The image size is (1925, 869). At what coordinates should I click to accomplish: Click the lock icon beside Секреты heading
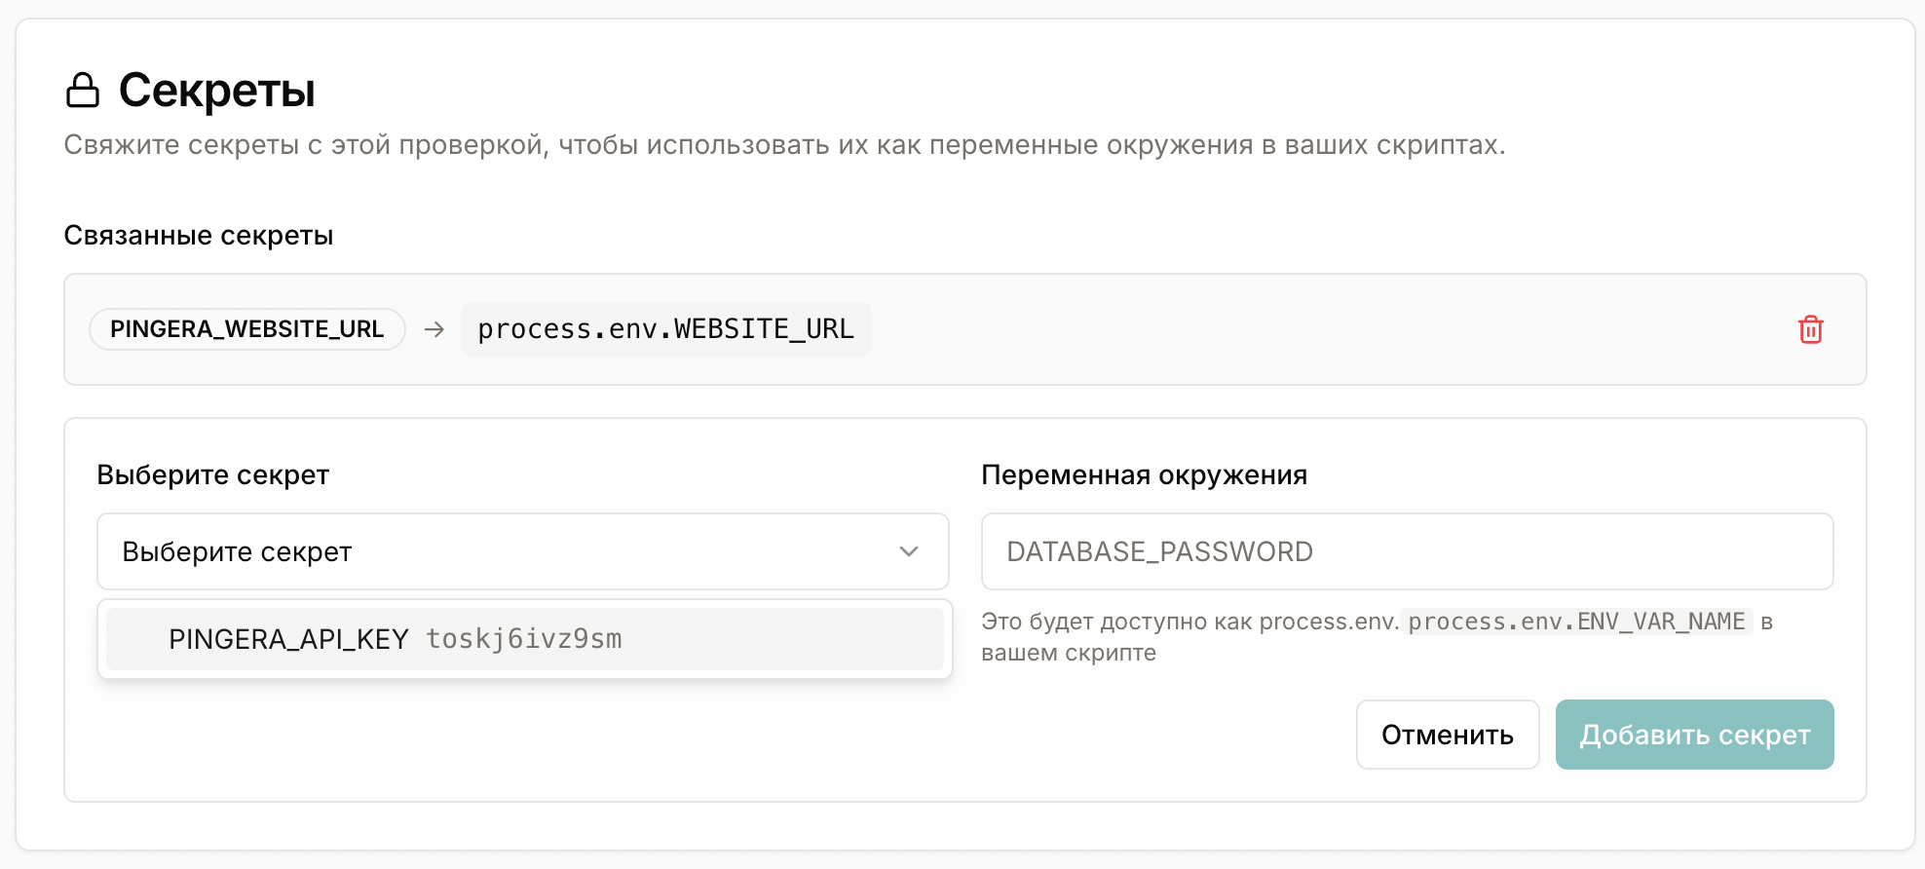click(83, 91)
